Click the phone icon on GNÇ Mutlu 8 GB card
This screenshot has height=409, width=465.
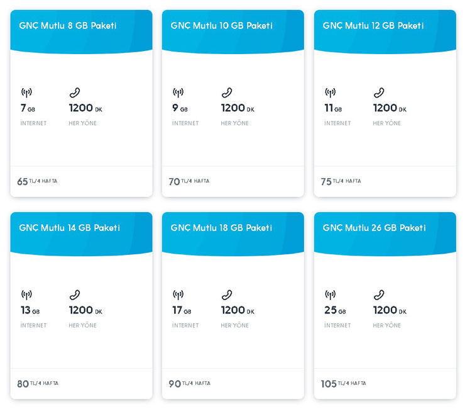pyautogui.click(x=75, y=92)
